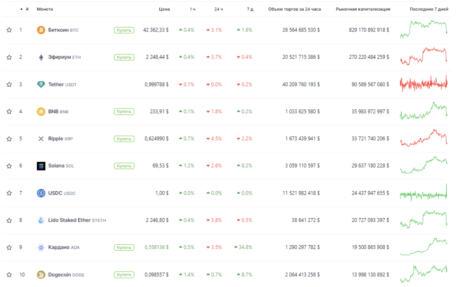Star Эфириум as a favorite

click(9, 57)
